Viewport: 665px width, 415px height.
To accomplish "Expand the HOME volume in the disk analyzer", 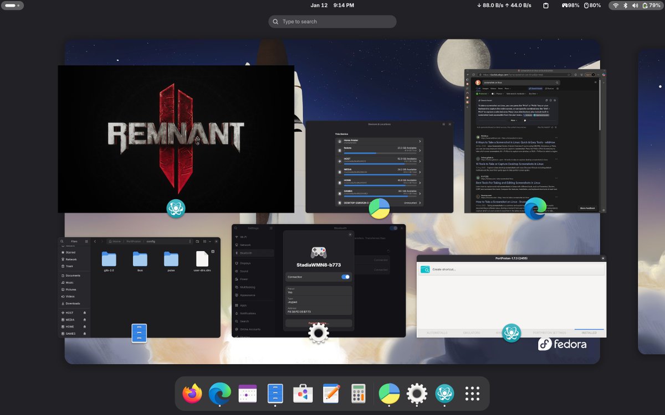I will pos(380,181).
